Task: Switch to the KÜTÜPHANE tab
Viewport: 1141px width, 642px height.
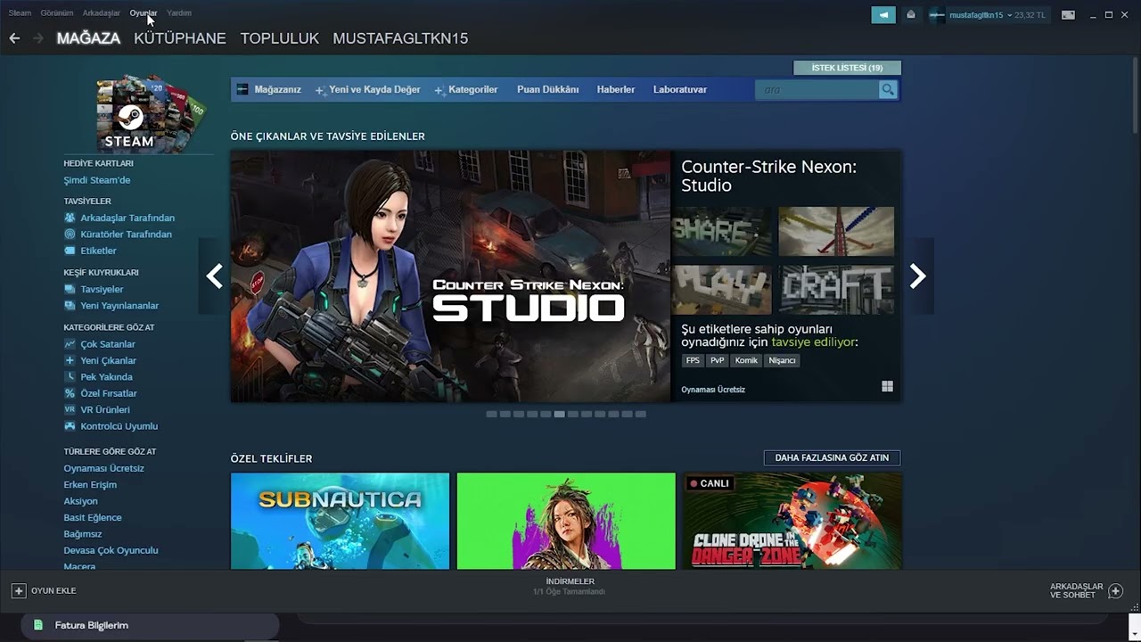Action: pyautogui.click(x=180, y=38)
